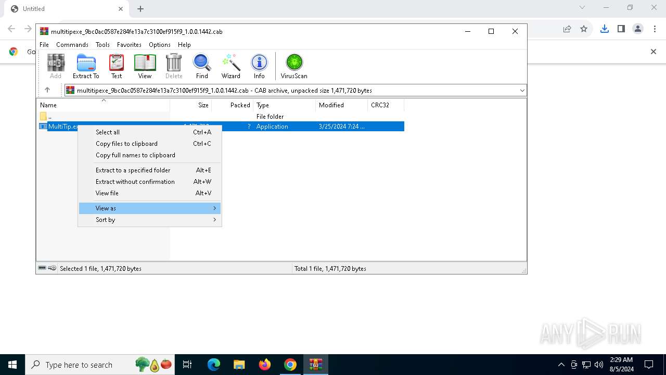This screenshot has height=375, width=666.
Task: Choose Select all from context menu
Action: (x=150, y=132)
